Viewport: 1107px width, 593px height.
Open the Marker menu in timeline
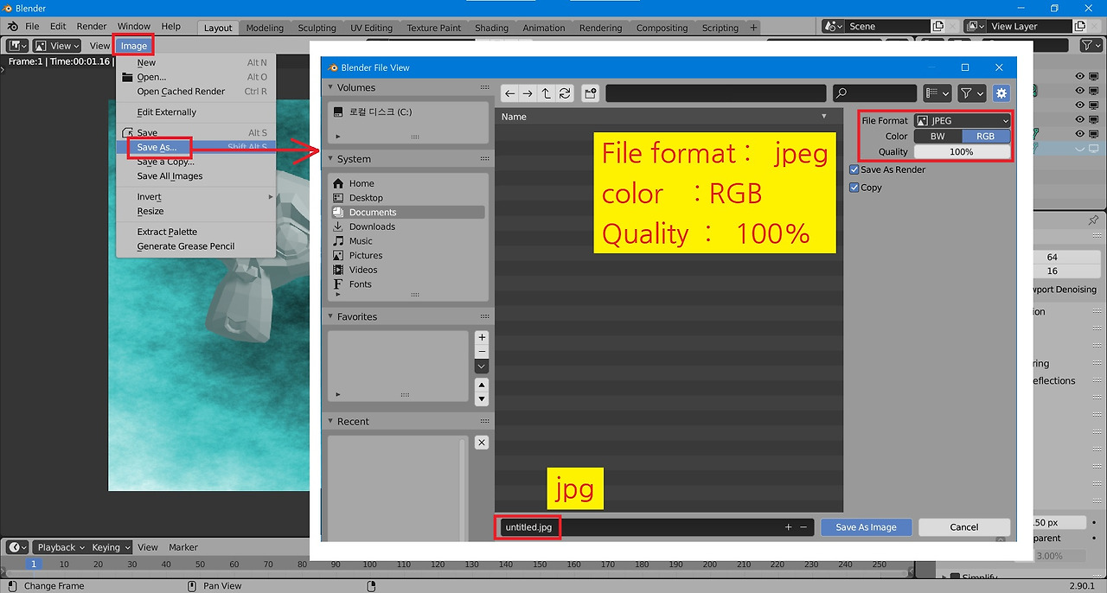(183, 547)
